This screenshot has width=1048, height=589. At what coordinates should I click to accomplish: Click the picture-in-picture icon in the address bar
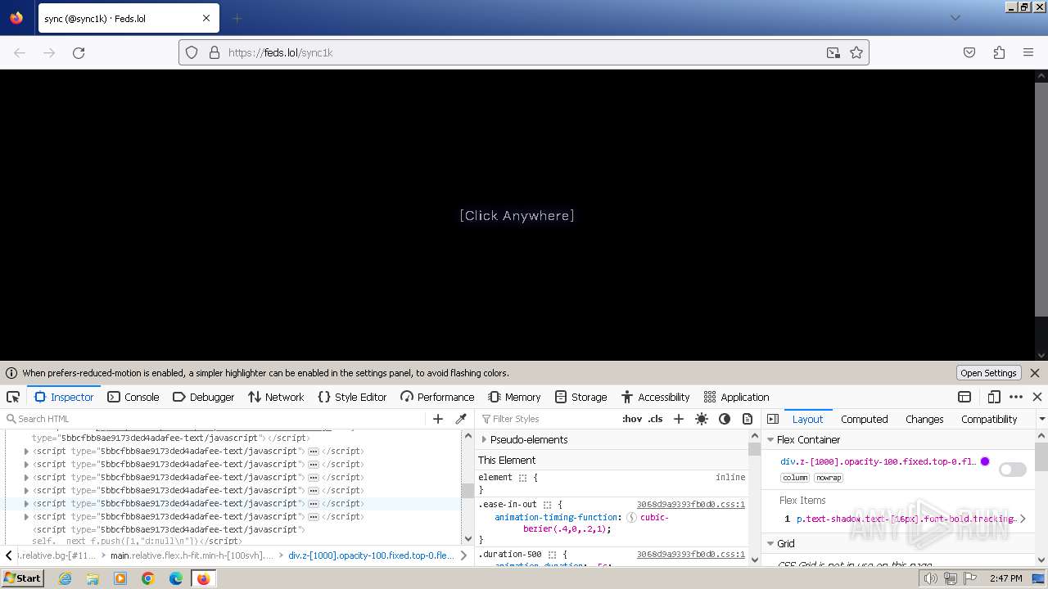(833, 52)
